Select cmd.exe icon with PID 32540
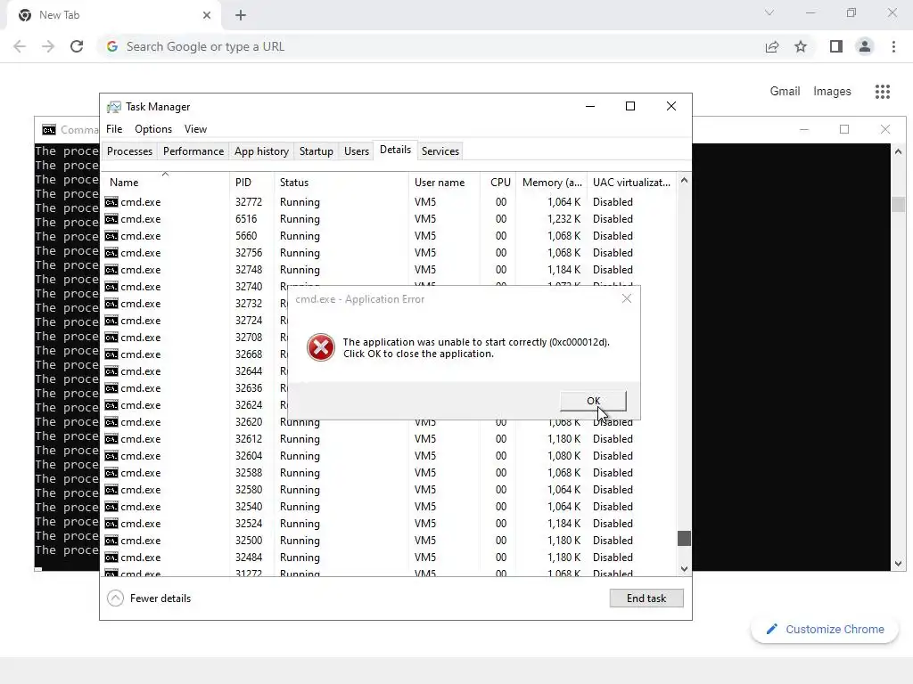 coord(111,507)
